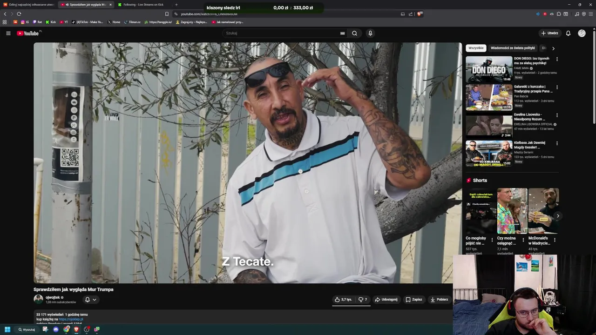This screenshot has height=335, width=596.
Task: Close the Sprawdziłem jak wygląda tab
Action: (110, 5)
